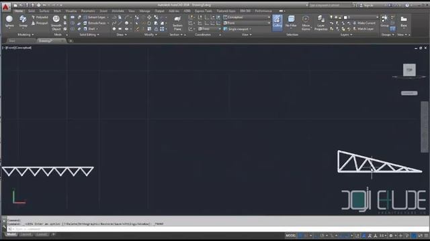Screen dimensions: 430x241
Task: Click the Move tool in Modify panel
Action: [149, 17]
